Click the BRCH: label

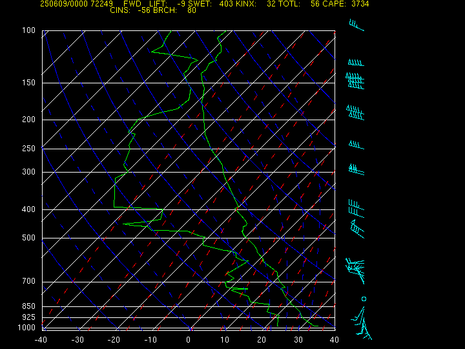(165, 10)
